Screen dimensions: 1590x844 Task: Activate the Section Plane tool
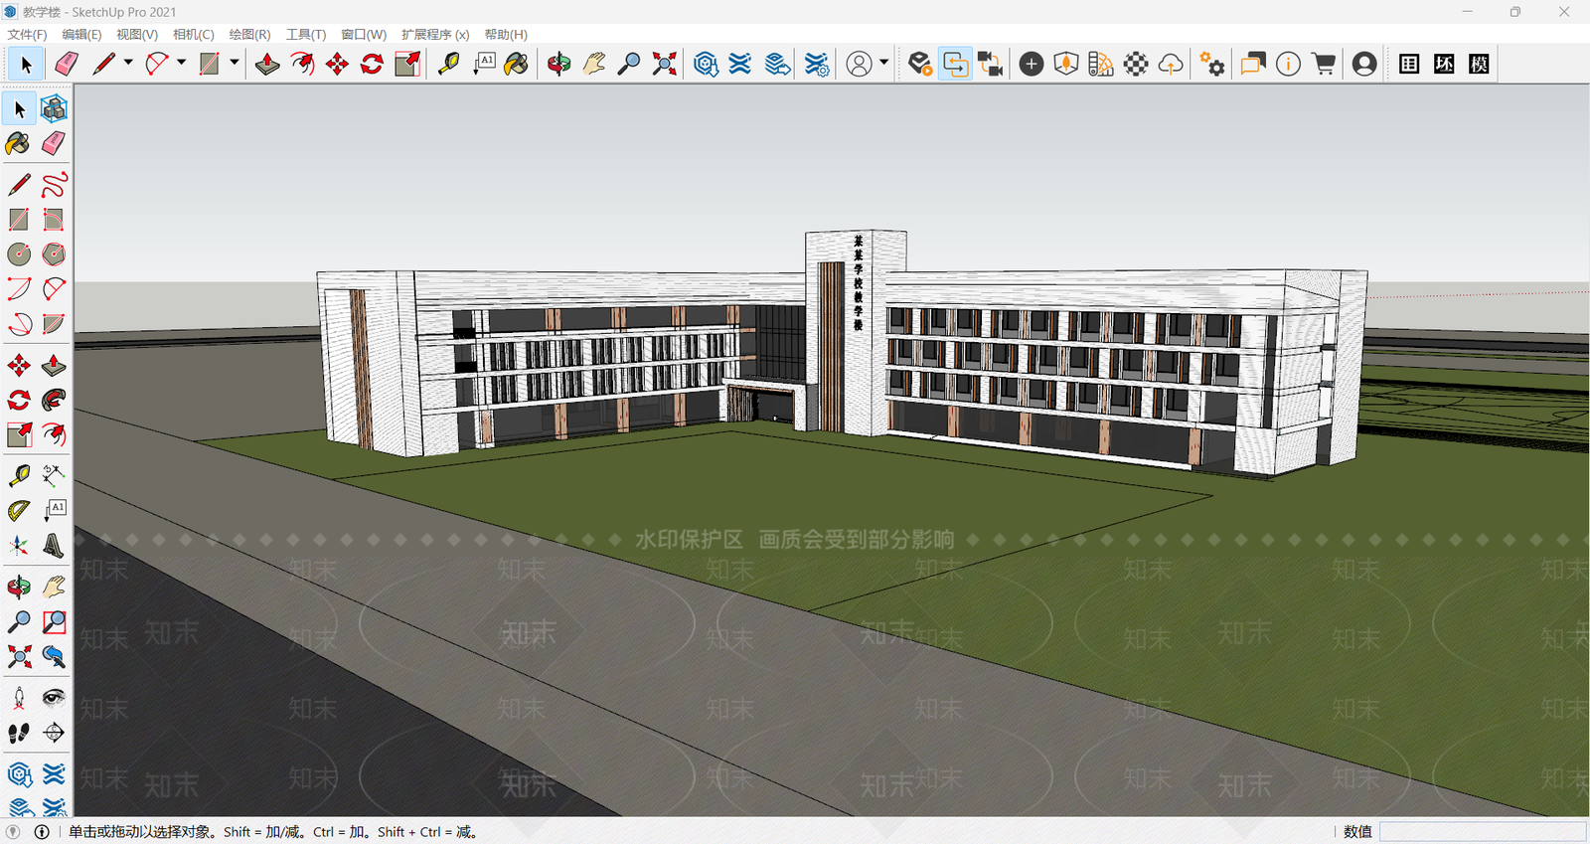[x=54, y=733]
